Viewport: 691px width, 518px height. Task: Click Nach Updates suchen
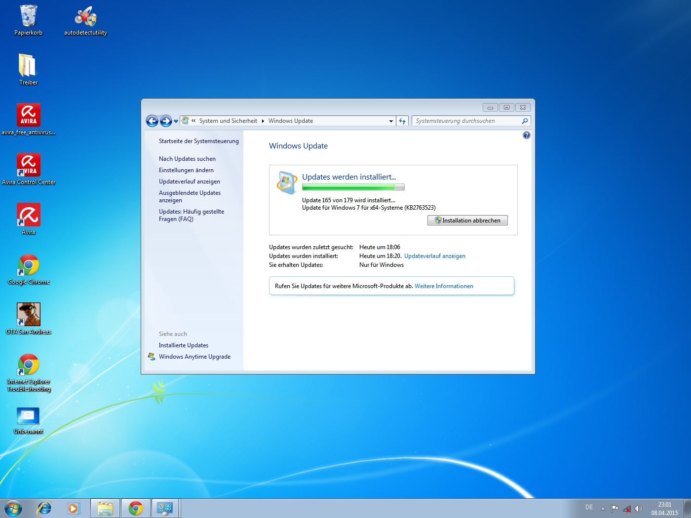pos(187,159)
